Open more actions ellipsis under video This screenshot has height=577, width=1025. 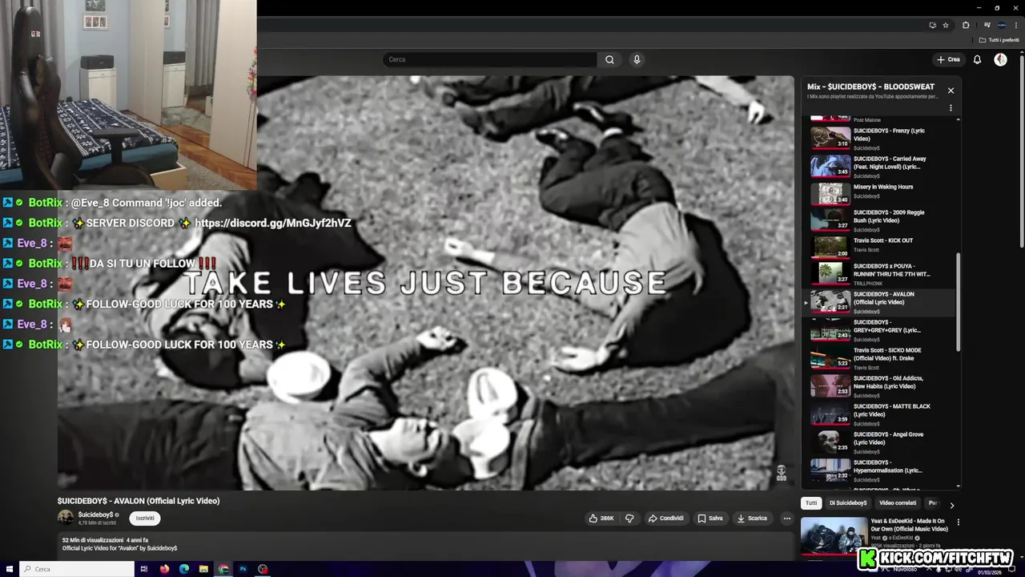(786, 518)
